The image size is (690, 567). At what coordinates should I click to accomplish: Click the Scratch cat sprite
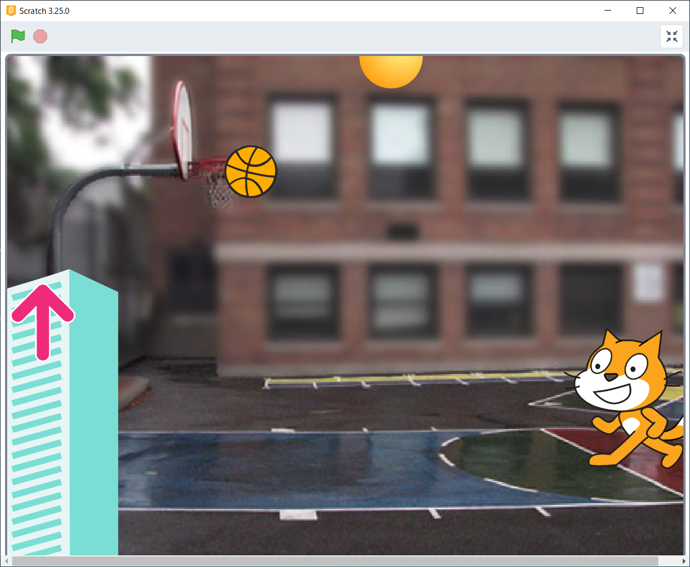628,398
